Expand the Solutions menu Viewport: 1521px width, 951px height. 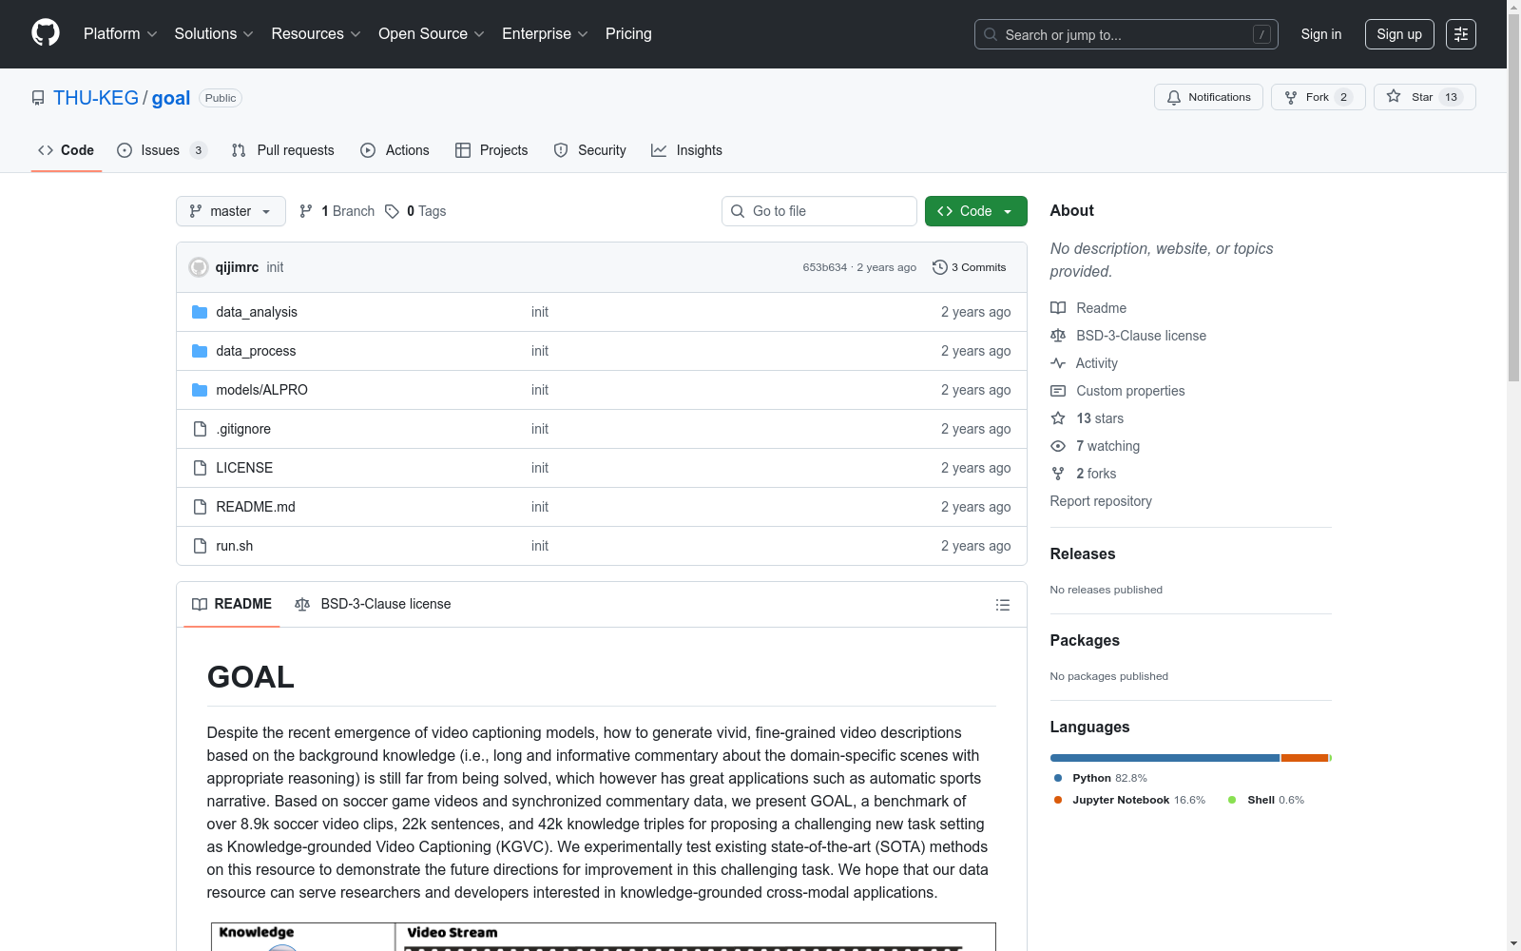point(214,33)
